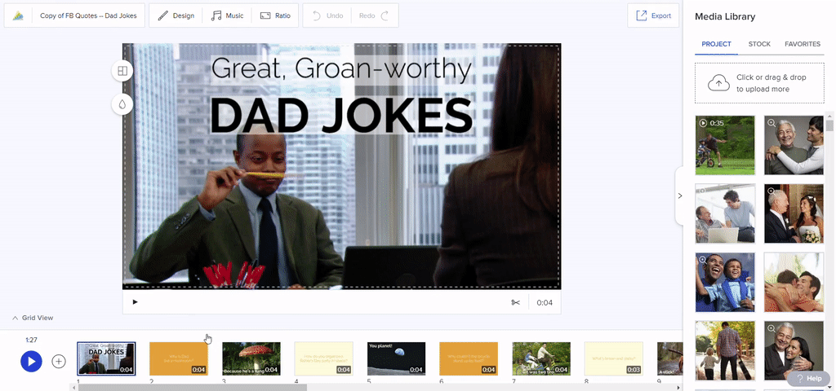Click the 1:27 total duration label

[x=32, y=340]
